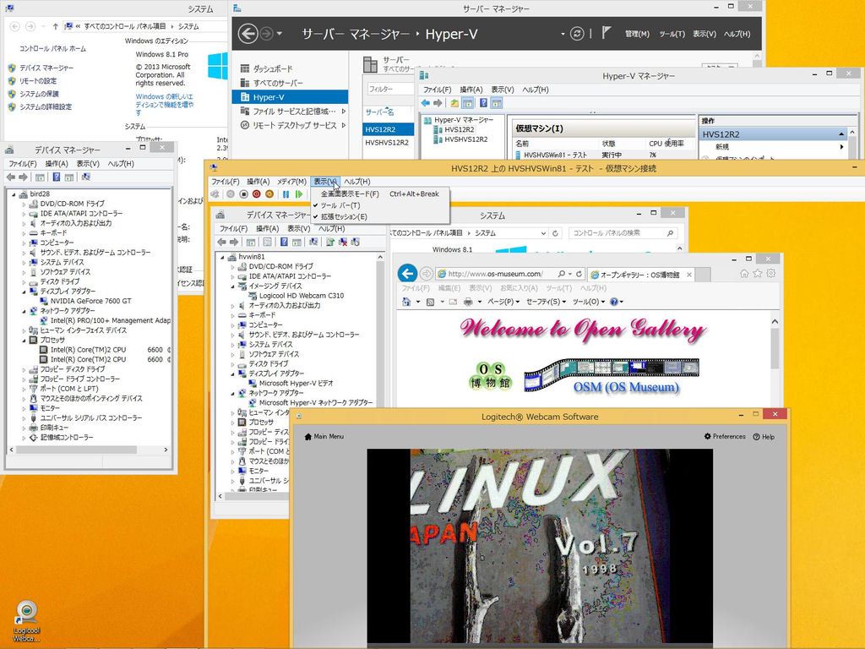Click the コントロール パネルの検索 search box
865x649 pixels.
tap(623, 233)
